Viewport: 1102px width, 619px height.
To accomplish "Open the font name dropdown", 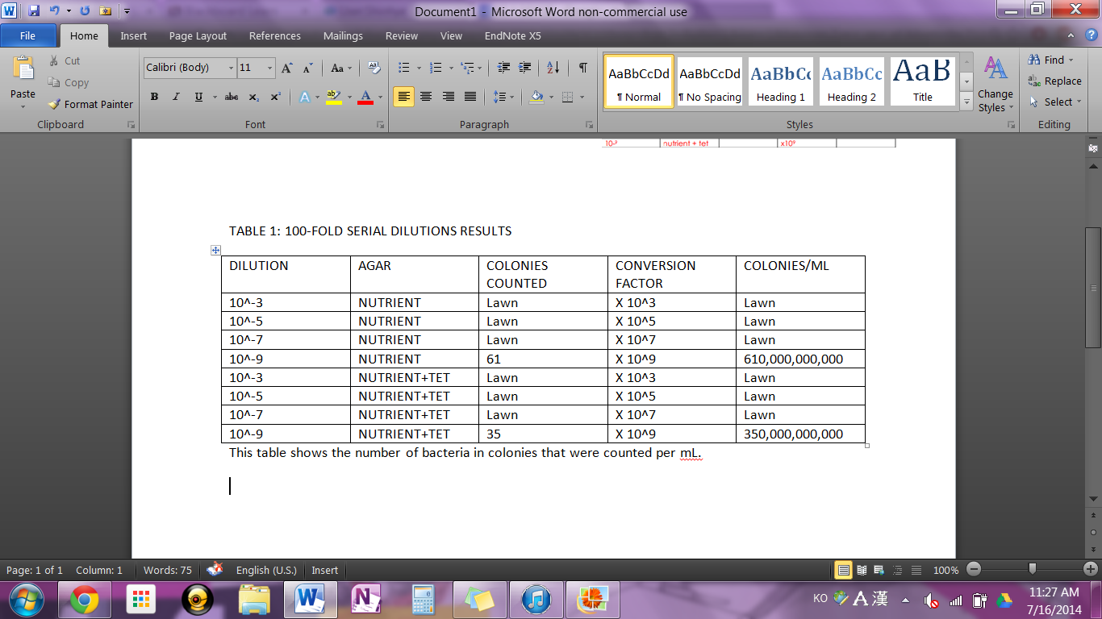I will pyautogui.click(x=232, y=69).
